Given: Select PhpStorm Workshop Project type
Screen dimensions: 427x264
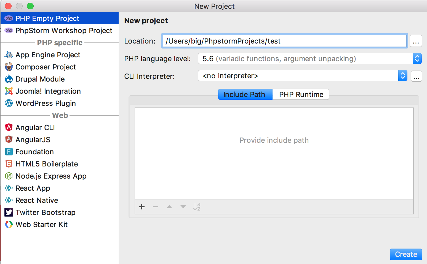Looking at the screenshot, I should [x=60, y=30].
